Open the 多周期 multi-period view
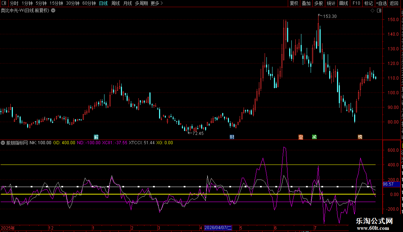The width and height of the screenshot is (403, 232). coord(141,3)
